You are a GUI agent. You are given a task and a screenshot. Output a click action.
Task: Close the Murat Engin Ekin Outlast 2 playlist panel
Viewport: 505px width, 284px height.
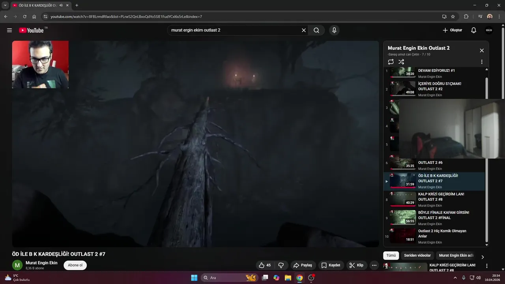pos(482,50)
